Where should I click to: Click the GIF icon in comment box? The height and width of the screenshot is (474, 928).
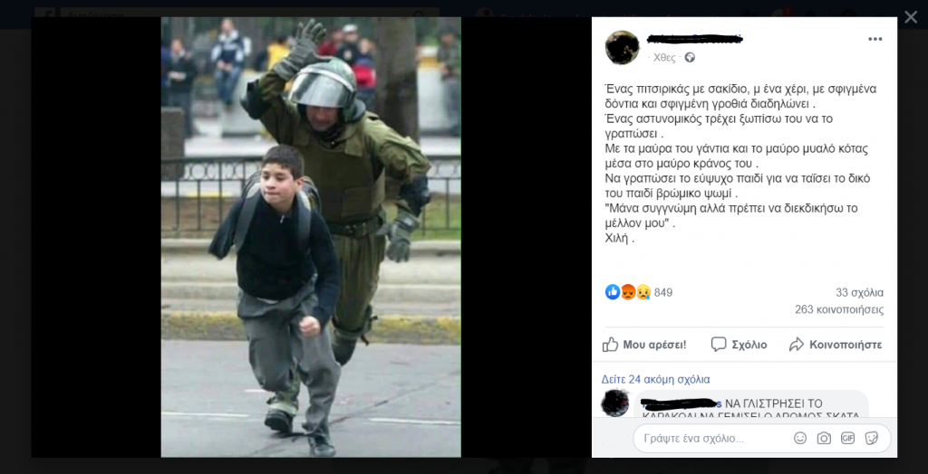[x=847, y=438]
